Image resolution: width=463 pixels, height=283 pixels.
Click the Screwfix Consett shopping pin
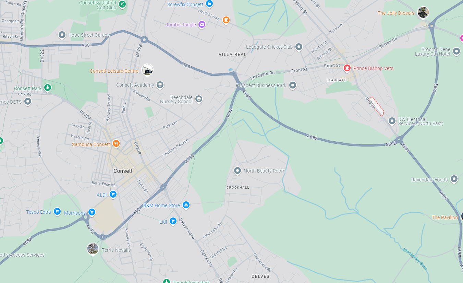pyautogui.click(x=209, y=4)
